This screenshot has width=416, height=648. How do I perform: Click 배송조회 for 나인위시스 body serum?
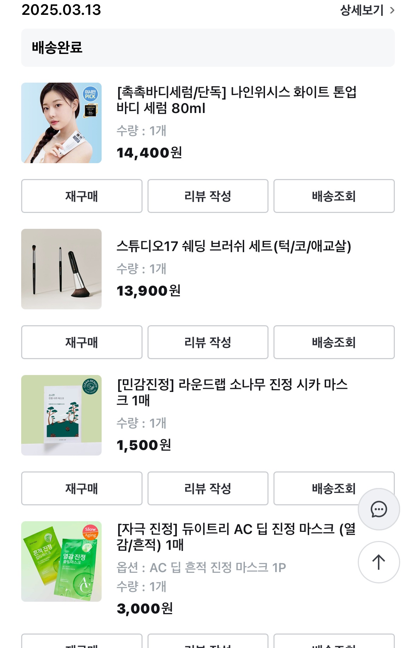[334, 196]
